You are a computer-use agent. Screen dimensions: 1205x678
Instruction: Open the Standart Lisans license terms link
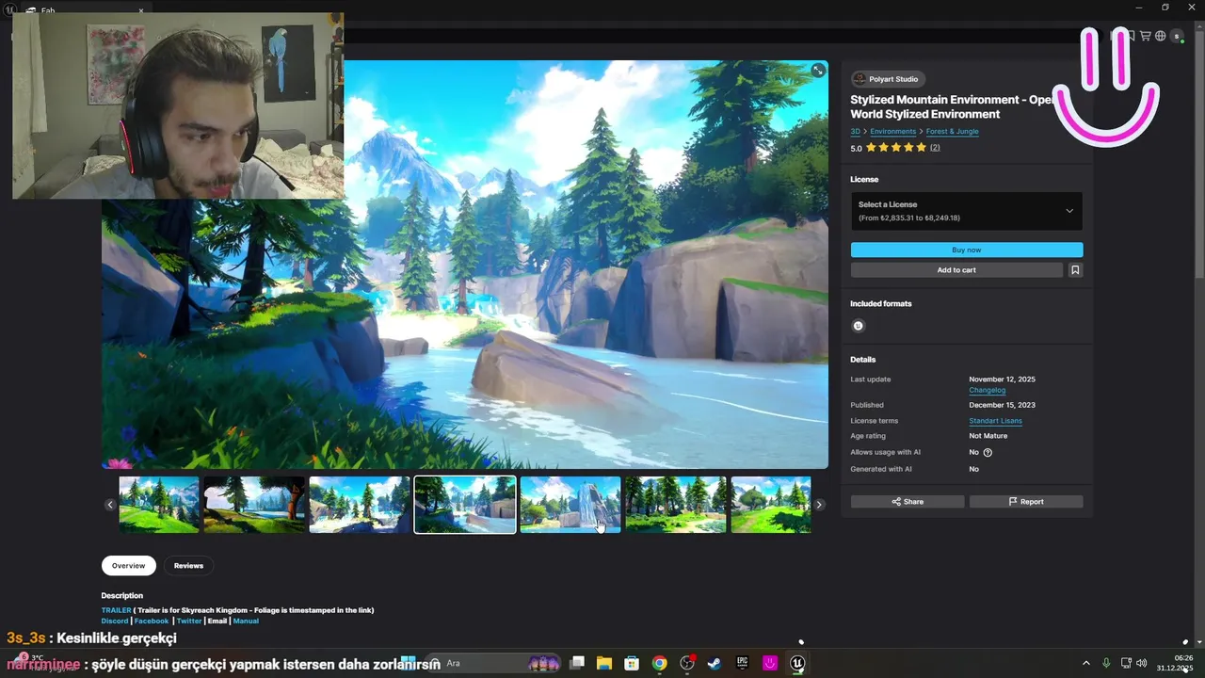point(995,421)
